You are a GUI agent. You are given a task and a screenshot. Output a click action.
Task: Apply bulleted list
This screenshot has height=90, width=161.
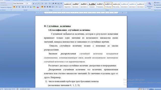point(42,3)
